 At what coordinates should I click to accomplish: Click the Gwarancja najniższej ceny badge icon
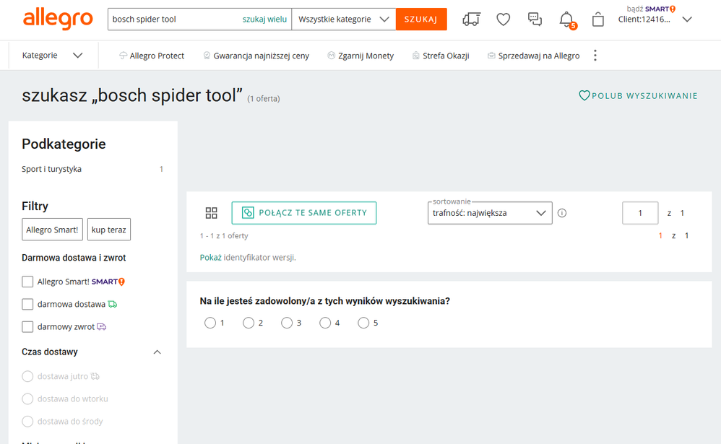[207, 56]
